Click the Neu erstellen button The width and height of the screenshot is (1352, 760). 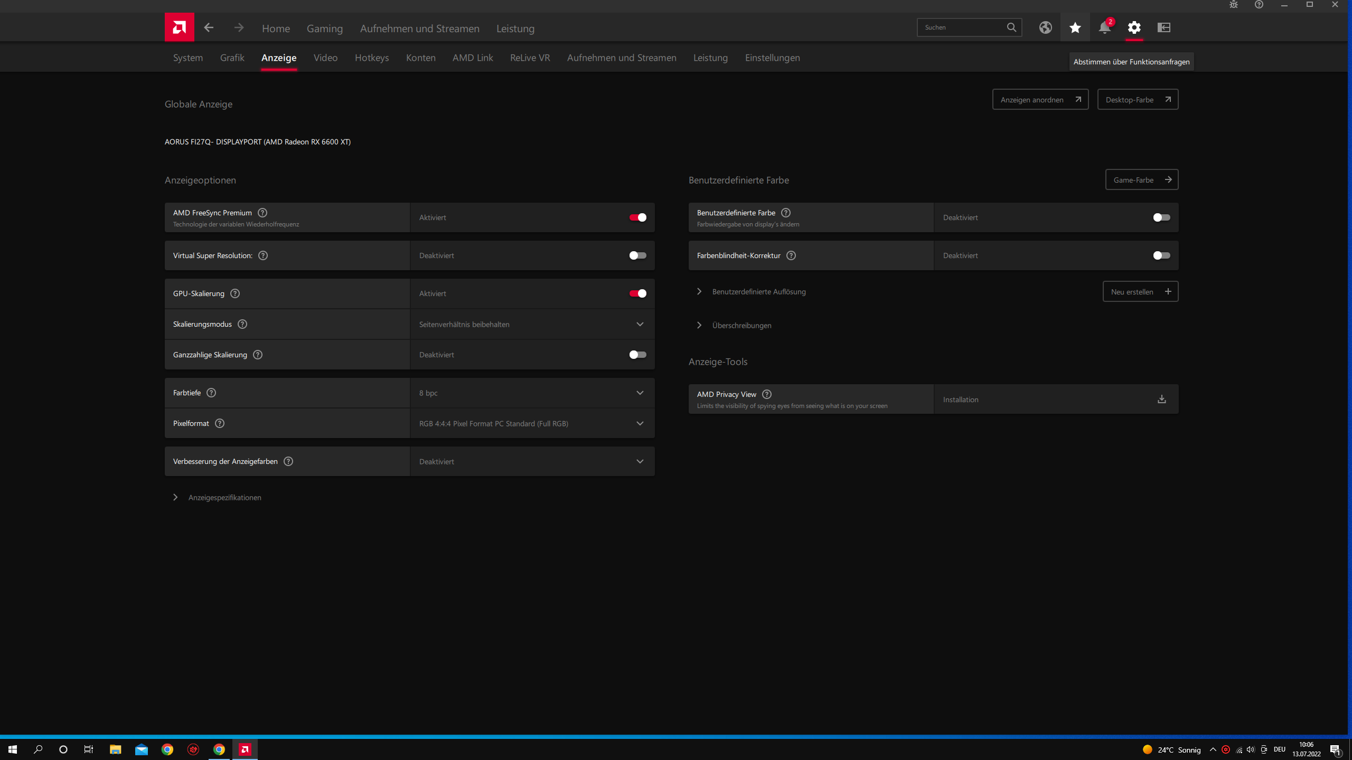[1140, 291]
